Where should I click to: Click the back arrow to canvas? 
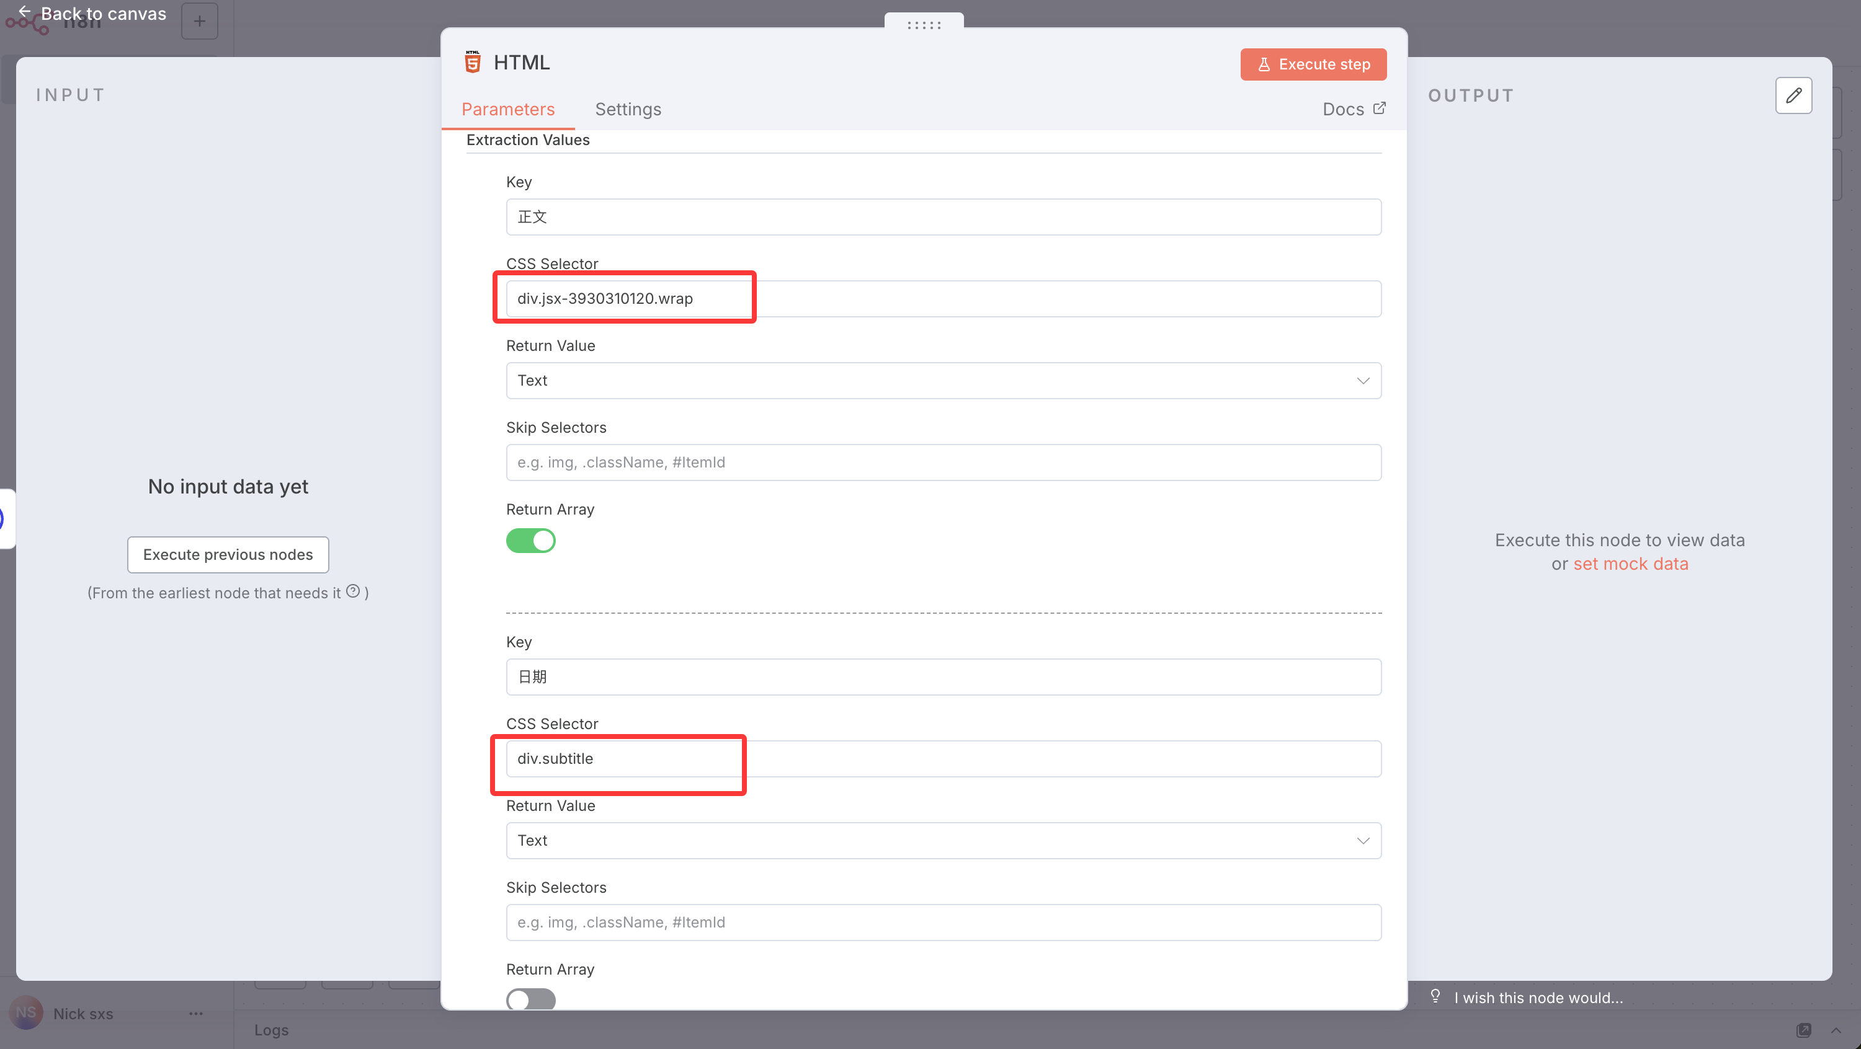coord(25,12)
